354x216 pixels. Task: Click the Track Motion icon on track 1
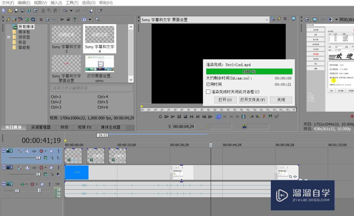point(27,151)
